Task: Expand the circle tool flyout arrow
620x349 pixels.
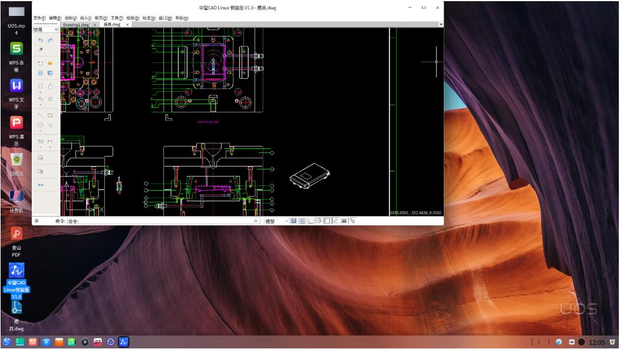Action: point(40,131)
